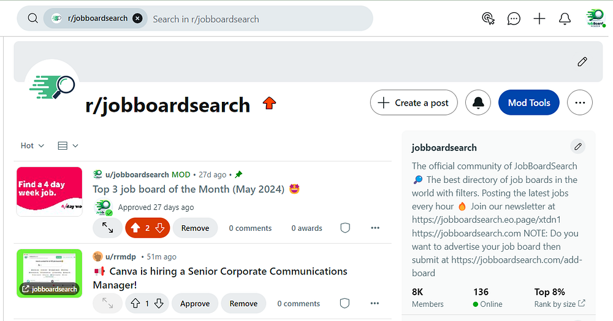
Task: Open the community three-dot overflow menu
Action: (580, 102)
